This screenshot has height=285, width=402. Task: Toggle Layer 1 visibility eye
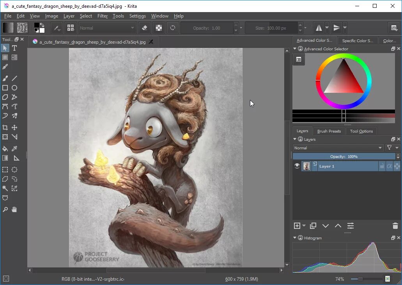[297, 166]
